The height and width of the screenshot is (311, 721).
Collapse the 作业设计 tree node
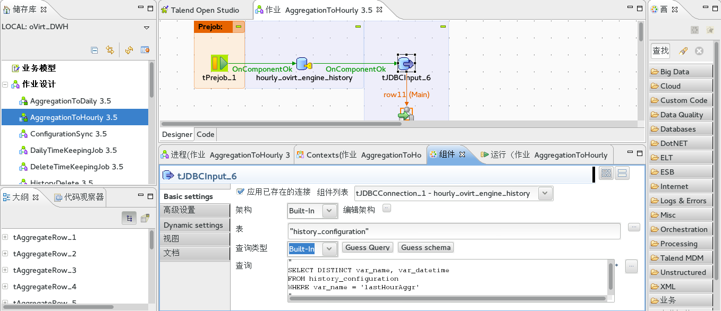click(x=5, y=84)
